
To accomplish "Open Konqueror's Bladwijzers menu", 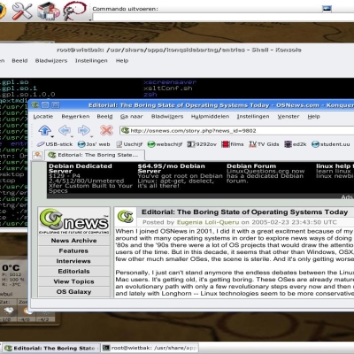I will (x=167, y=117).
